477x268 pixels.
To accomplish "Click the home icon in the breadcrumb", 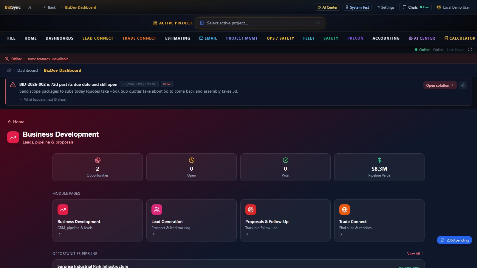I will click(9, 70).
